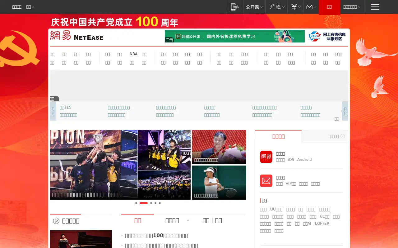Image resolution: width=398 pixels, height=248 pixels.
Task: Open the esports trophy celebration slide
Action: point(120,165)
